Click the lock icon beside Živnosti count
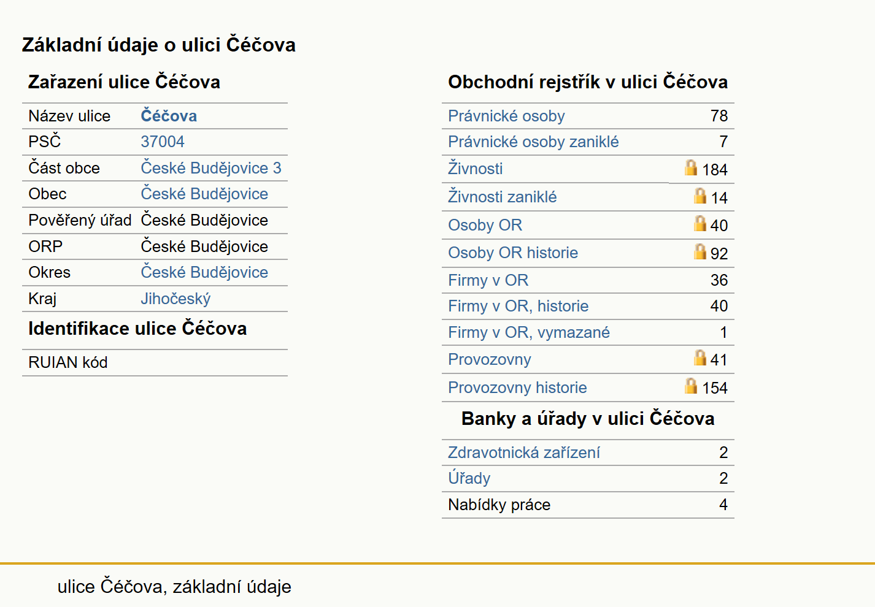This screenshot has width=875, height=607. [x=691, y=167]
